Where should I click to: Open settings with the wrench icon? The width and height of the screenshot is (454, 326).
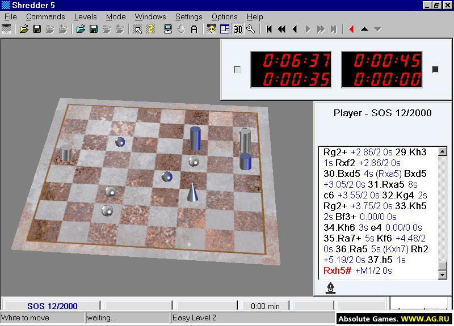click(251, 29)
